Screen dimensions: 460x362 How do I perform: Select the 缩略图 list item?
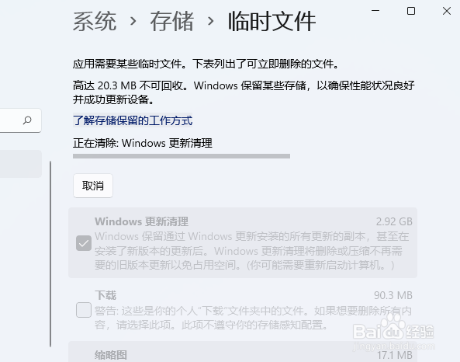click(243, 352)
